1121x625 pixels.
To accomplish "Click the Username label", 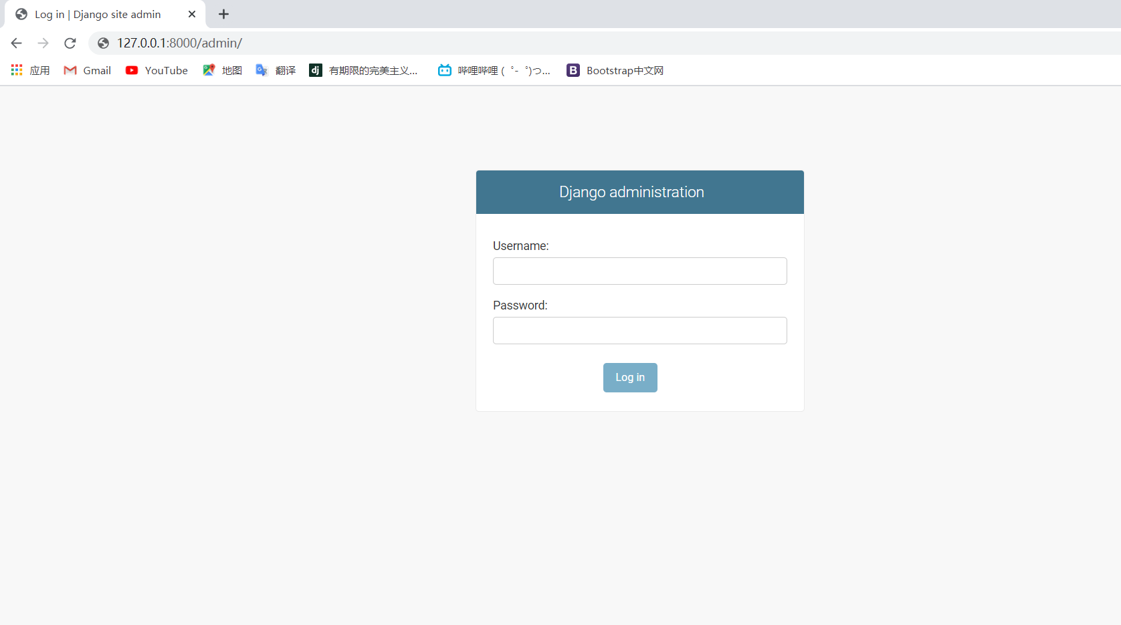I will pyautogui.click(x=521, y=246).
